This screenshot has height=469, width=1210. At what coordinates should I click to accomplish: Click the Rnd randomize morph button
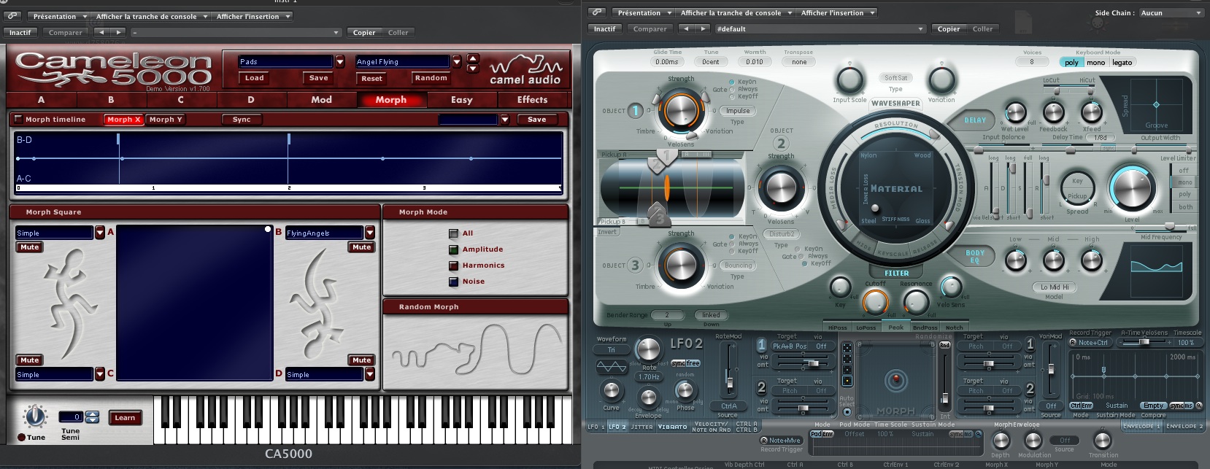(x=944, y=345)
